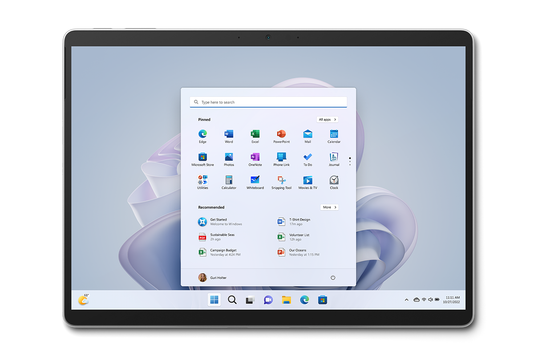Viewport: 534px width, 356px height.
Task: Launch Word from pinned apps
Action: 229,134
